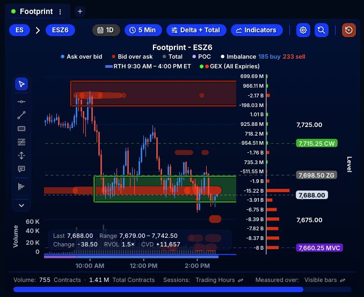
Task: Open the volume profile tool
Action: [21, 186]
